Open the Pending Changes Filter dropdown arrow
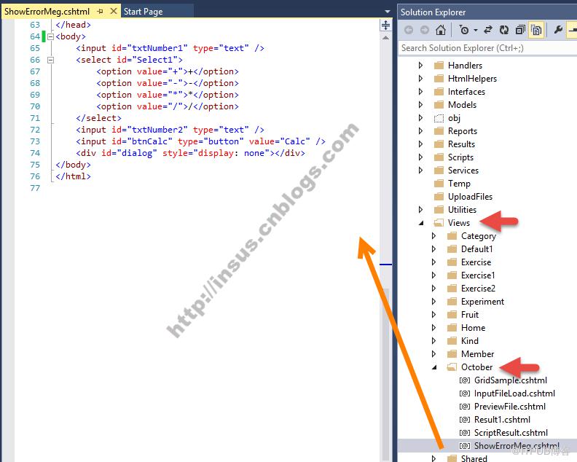This screenshot has width=577, height=462. [476, 30]
